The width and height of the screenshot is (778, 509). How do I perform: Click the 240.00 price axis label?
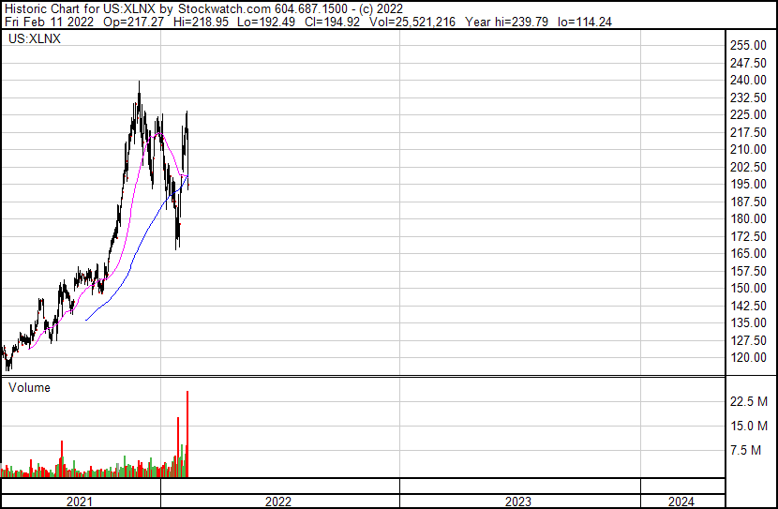click(x=748, y=80)
